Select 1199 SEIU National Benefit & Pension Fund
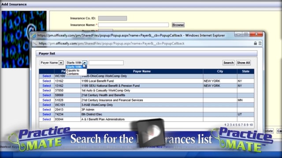 pos(47,86)
